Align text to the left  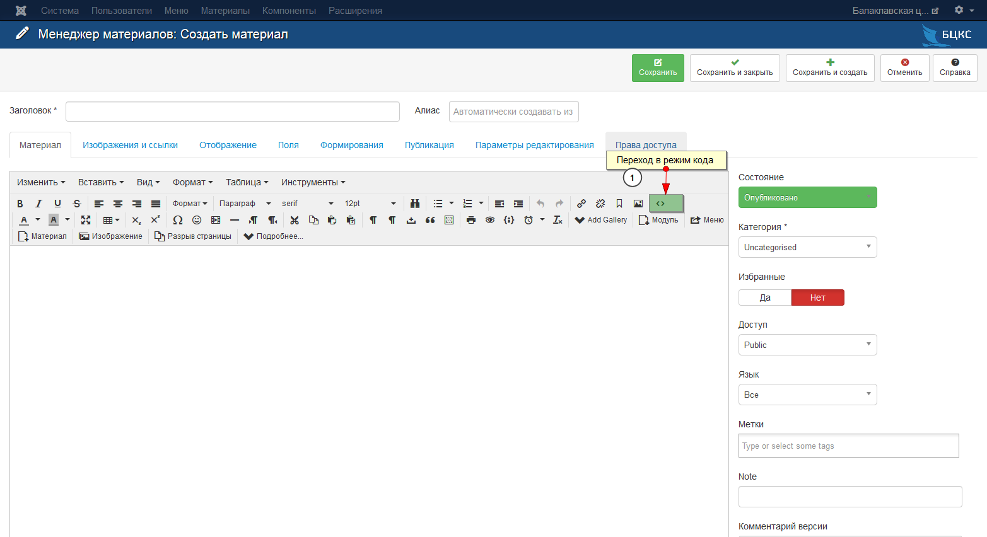click(x=99, y=204)
